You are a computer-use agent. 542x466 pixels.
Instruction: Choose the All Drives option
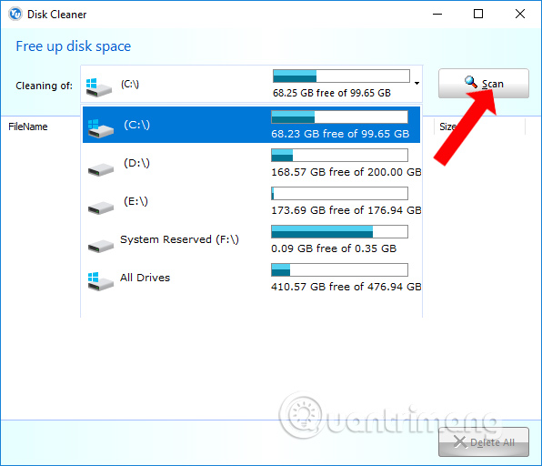click(251, 277)
